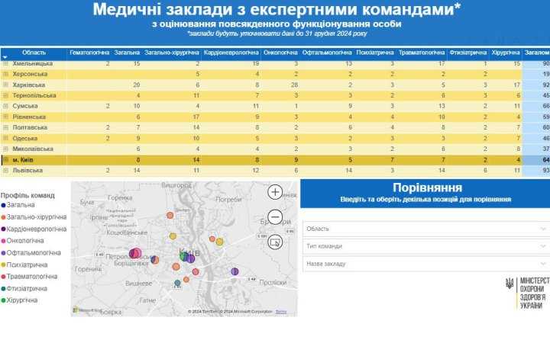Filter legend by Хірургічна profile

point(19,300)
